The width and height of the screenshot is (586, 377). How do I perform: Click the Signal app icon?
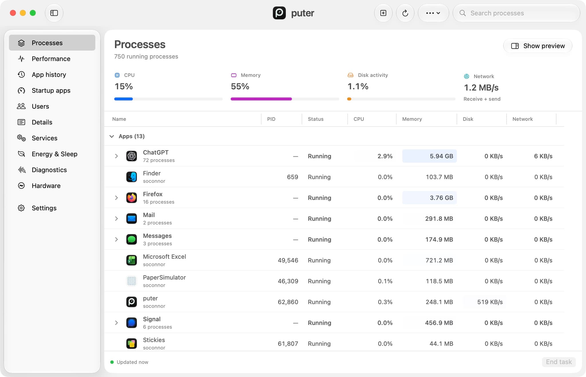(132, 323)
